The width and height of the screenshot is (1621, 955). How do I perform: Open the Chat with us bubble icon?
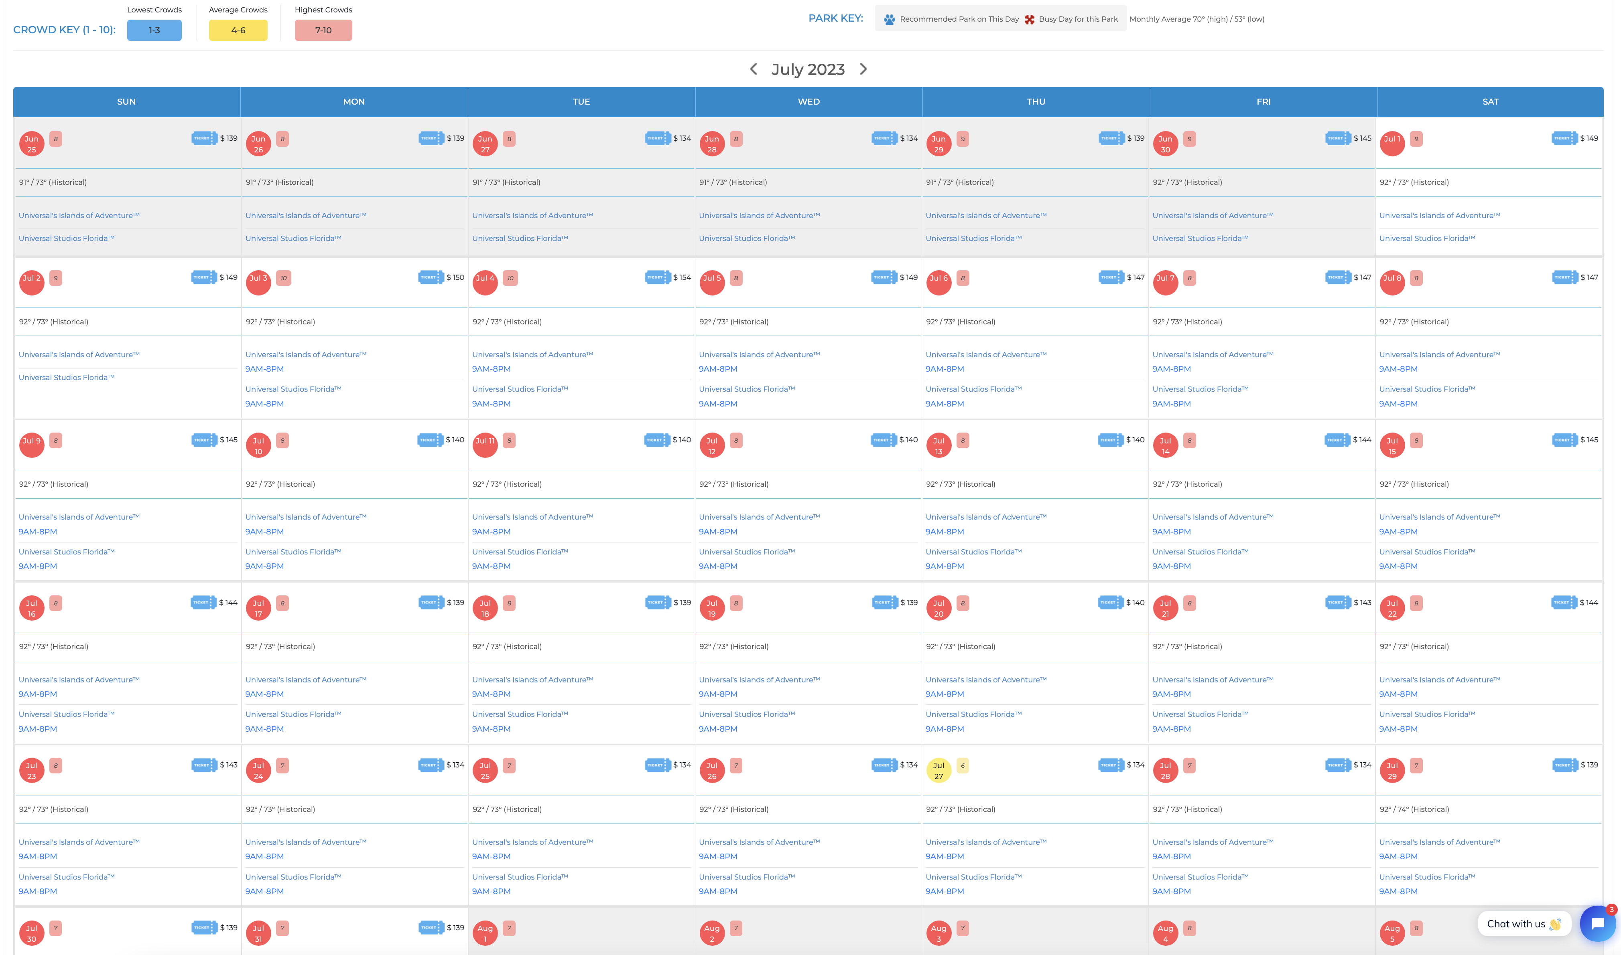tap(1597, 923)
